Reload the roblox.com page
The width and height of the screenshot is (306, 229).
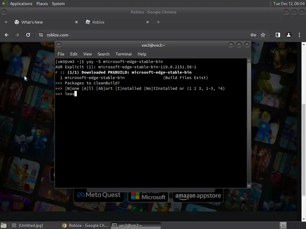(28, 35)
